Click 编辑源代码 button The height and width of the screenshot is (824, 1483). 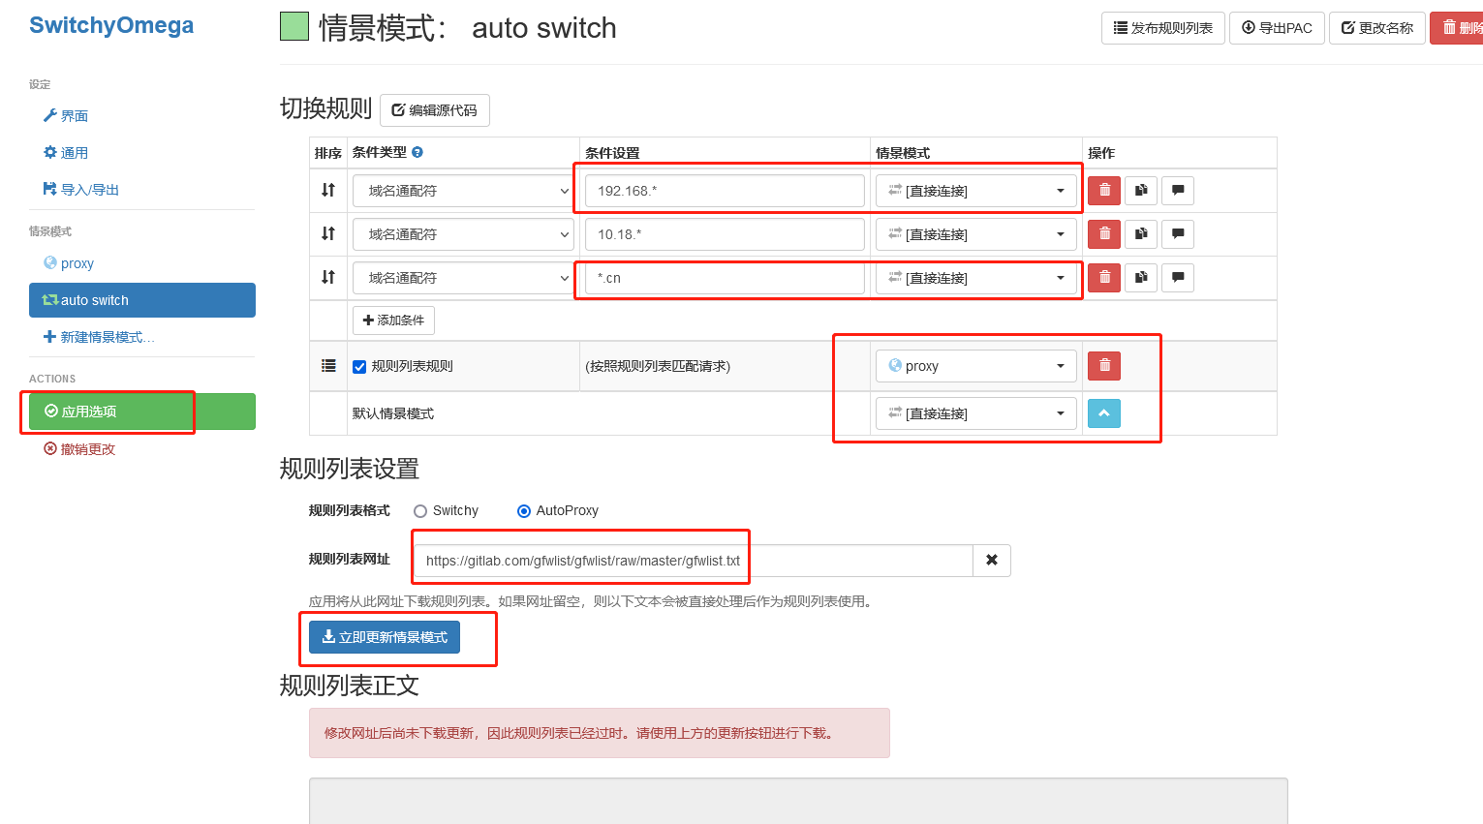pos(435,110)
